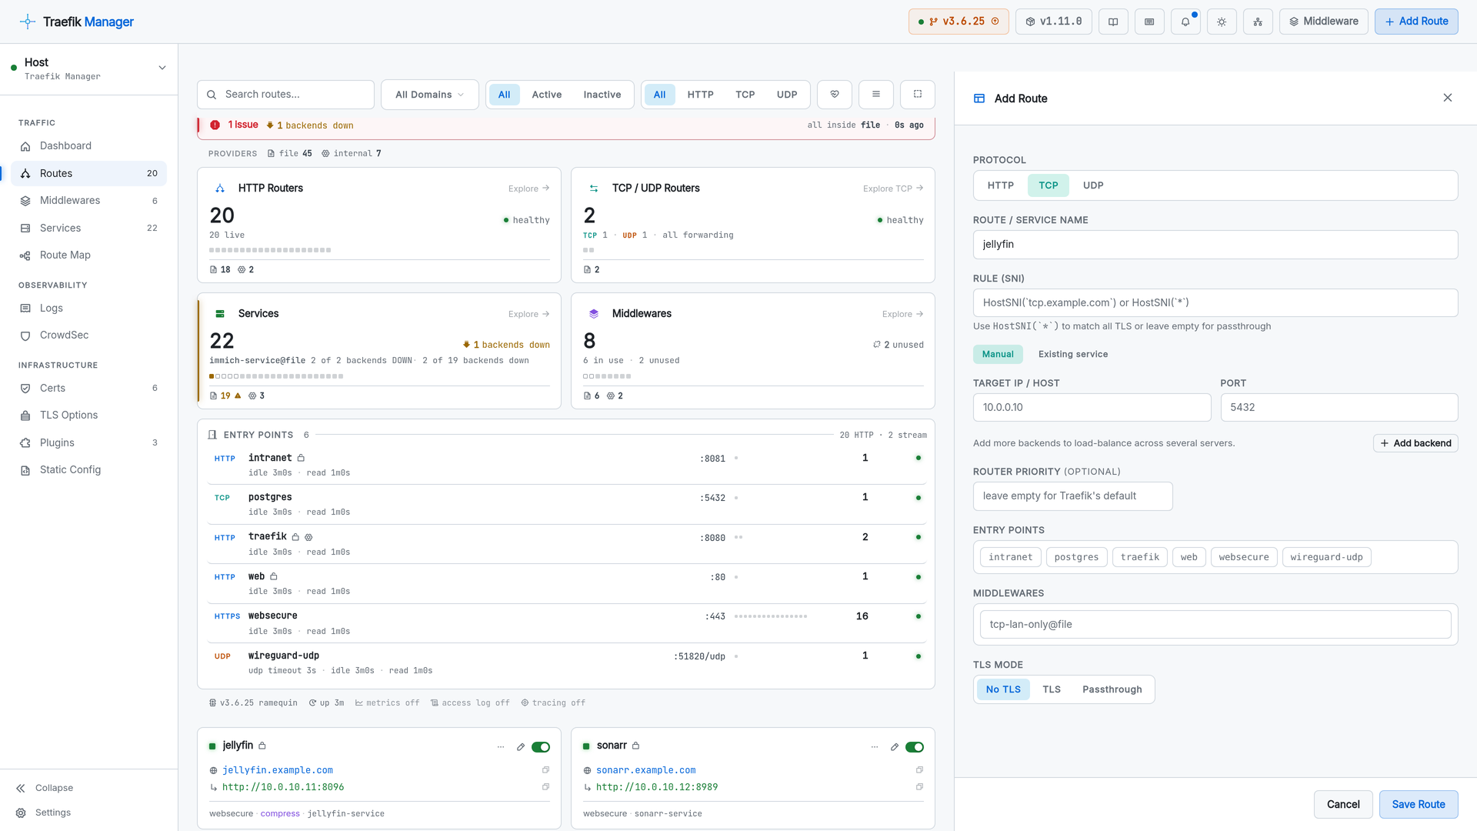Open CrowdSec in the sidebar
Image resolution: width=1477 pixels, height=831 pixels.
point(89,335)
